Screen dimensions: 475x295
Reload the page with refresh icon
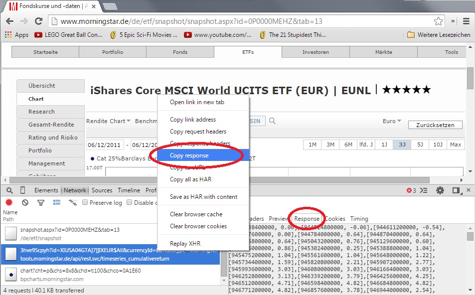[x=38, y=21]
